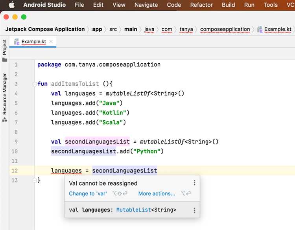The image size is (295, 230).
Task: Follow the MutableList type link
Action: click(x=134, y=210)
